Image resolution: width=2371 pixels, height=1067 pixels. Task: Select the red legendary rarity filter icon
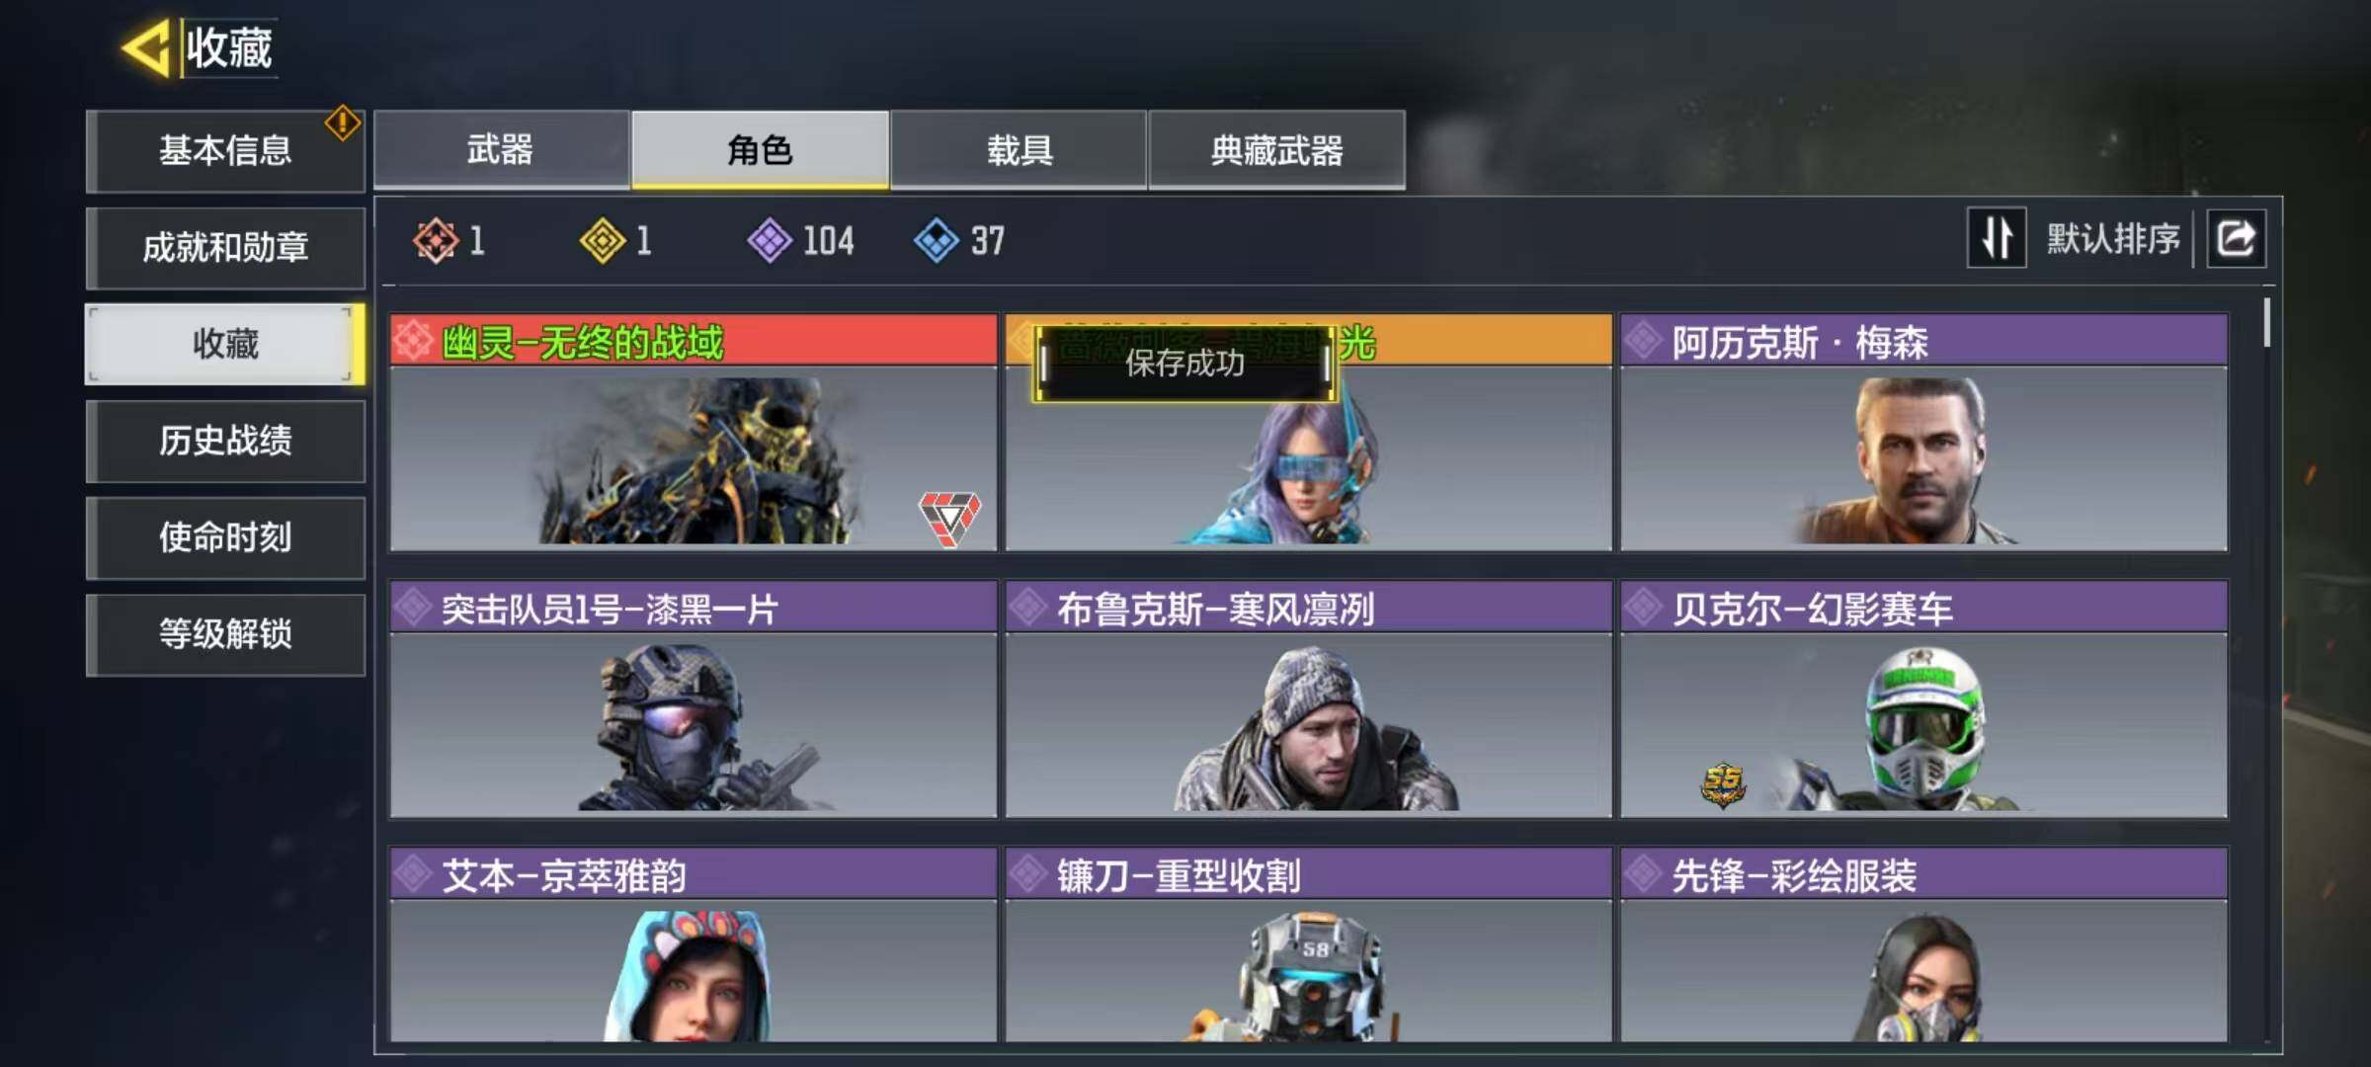(436, 240)
